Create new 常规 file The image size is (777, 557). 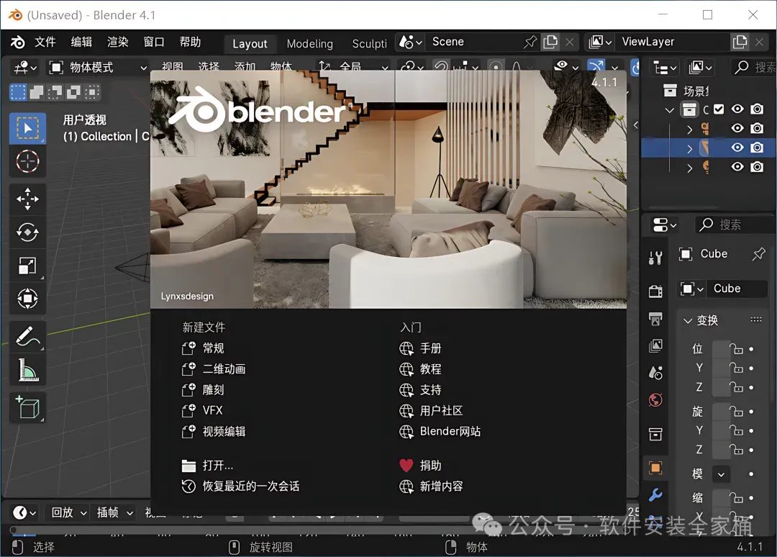click(203, 348)
